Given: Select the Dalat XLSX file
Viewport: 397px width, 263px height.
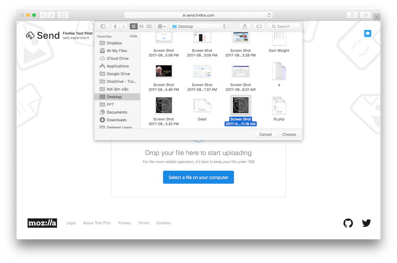Looking at the screenshot, I should [202, 109].
